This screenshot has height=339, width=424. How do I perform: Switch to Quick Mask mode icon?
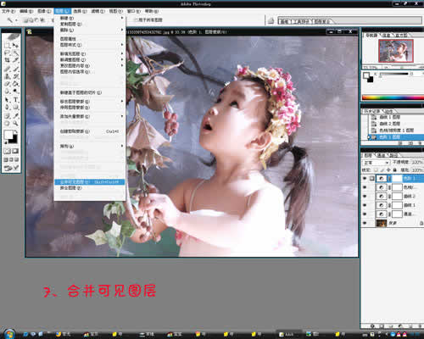15,151
